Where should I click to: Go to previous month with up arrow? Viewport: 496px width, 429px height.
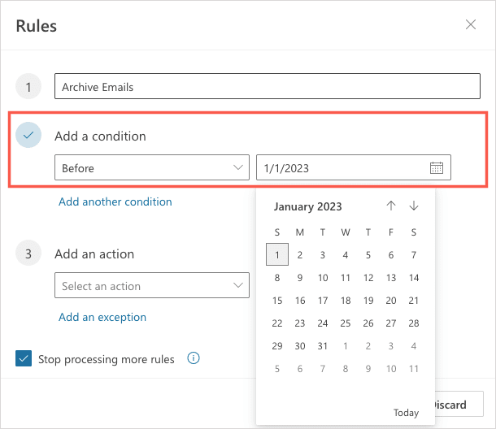(x=391, y=206)
